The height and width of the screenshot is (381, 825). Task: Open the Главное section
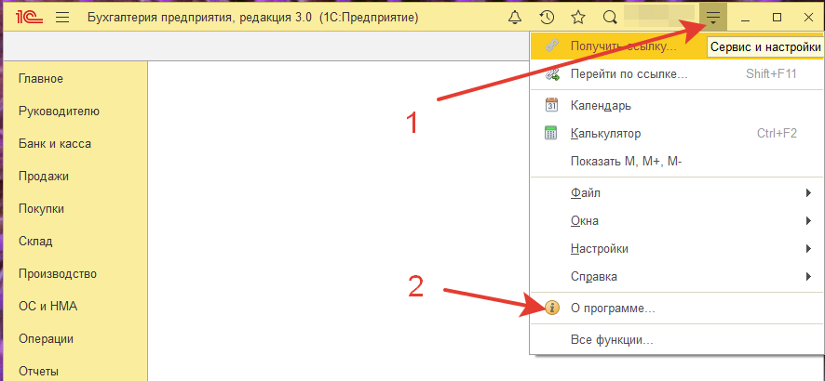pos(41,79)
